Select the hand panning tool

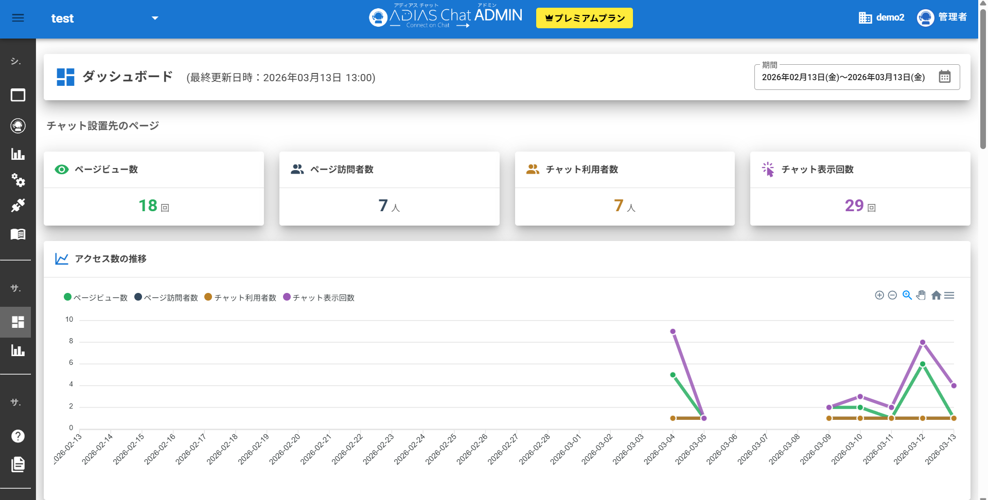coord(921,295)
